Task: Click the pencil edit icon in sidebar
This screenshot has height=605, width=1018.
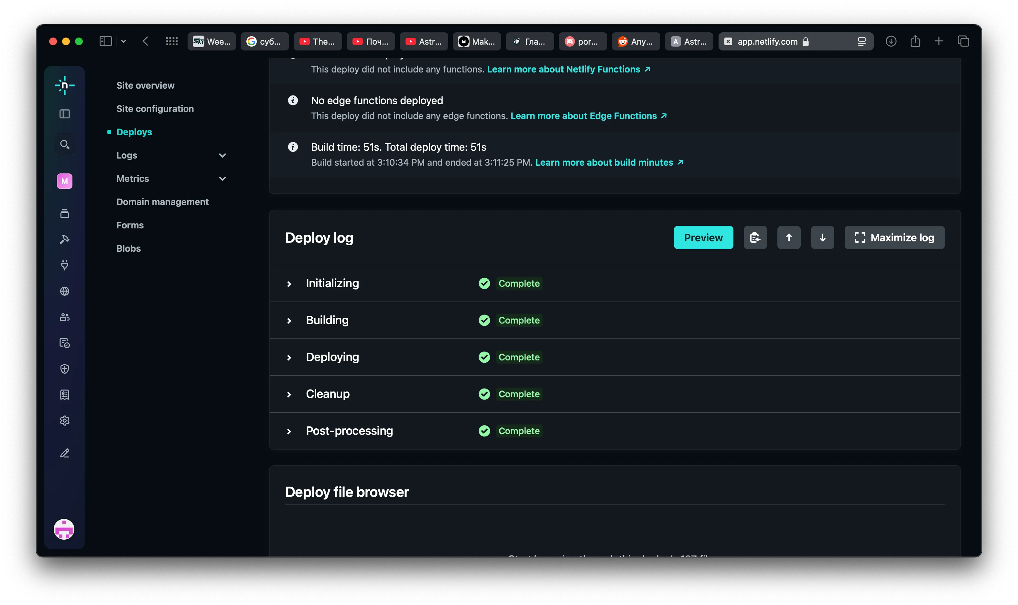Action: click(x=64, y=453)
